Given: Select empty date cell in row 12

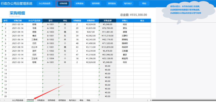Looking at the screenshot, I should pyautogui.click(x=18, y=66).
